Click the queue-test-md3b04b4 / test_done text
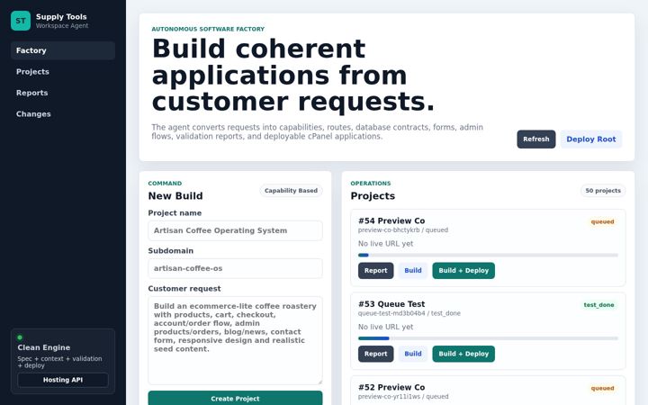Viewport: 648px width, 405px height. (x=409, y=313)
